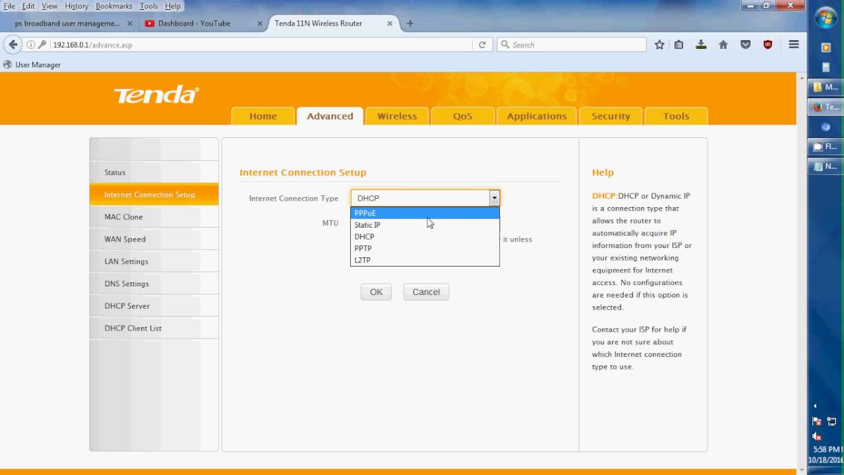Open DNS Settings in sidebar
Screen dimensions: 844x475
(154, 284)
